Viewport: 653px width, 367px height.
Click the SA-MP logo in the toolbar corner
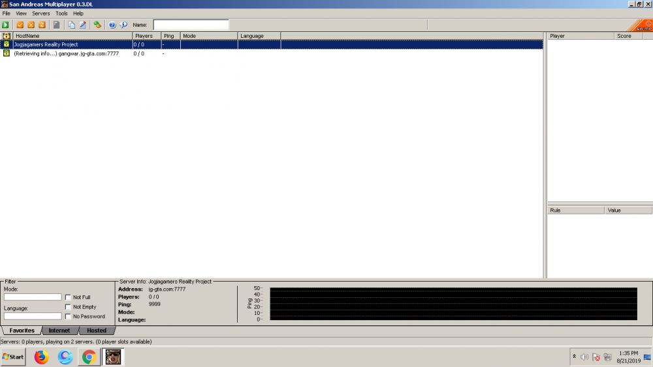click(641, 25)
